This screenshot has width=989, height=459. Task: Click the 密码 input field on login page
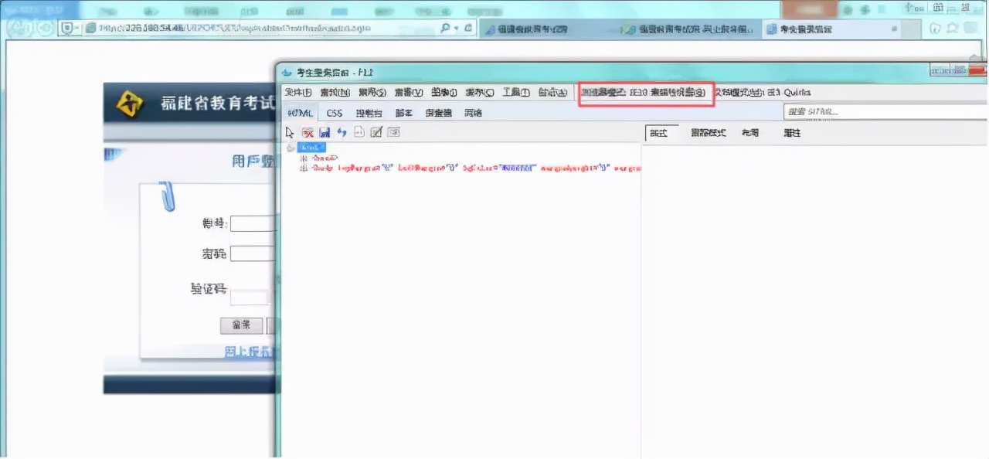pyautogui.click(x=253, y=253)
